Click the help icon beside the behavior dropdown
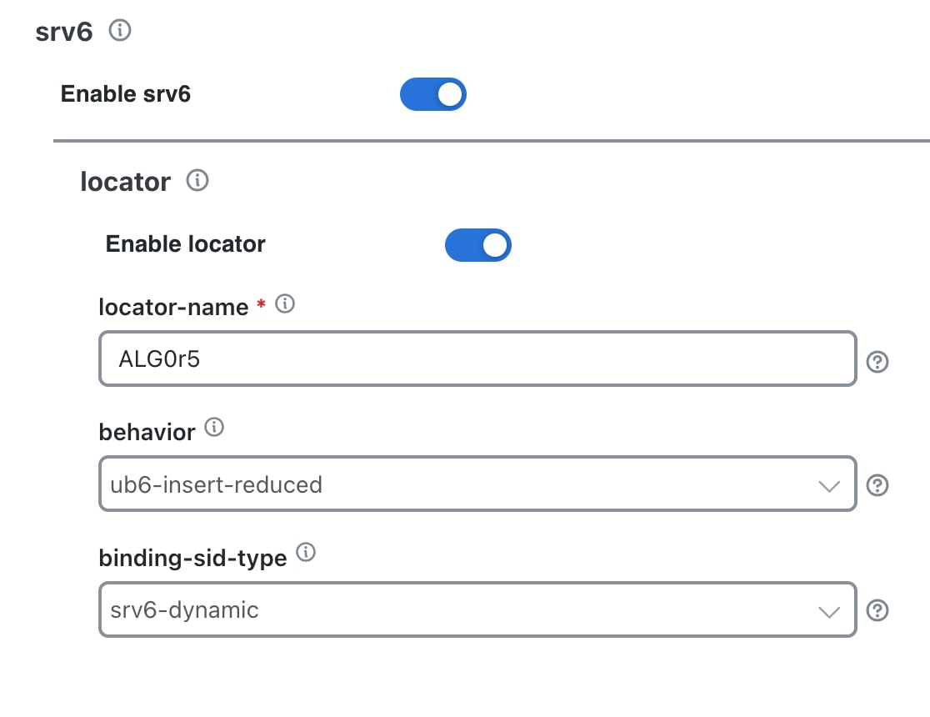This screenshot has width=930, height=717. coord(877,485)
